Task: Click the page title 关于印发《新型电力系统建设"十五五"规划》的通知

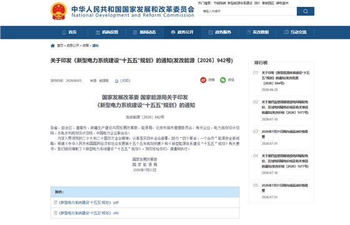Action: coord(141,61)
